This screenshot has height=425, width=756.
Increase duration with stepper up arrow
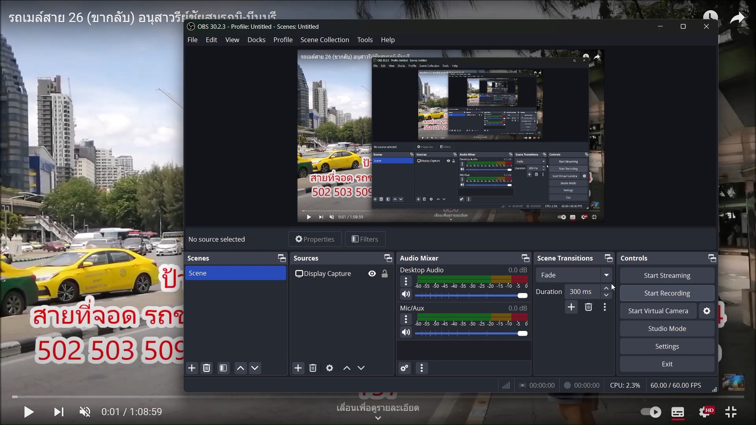coord(606,288)
